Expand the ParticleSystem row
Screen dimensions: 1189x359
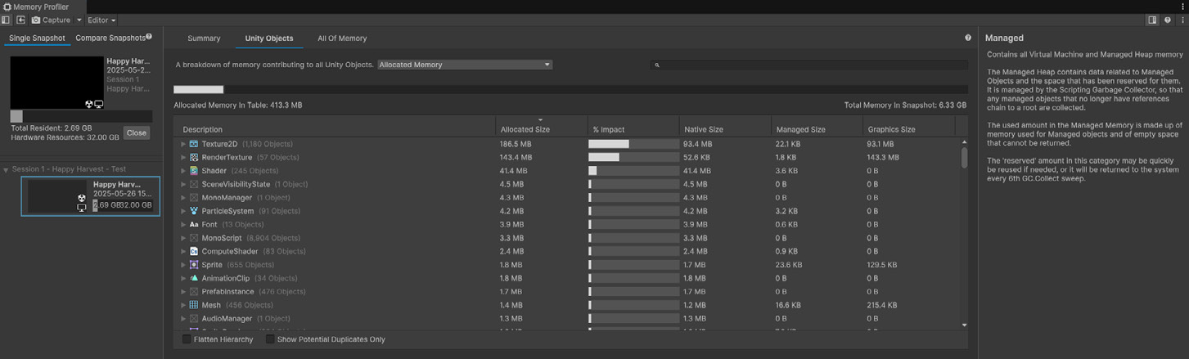[183, 211]
